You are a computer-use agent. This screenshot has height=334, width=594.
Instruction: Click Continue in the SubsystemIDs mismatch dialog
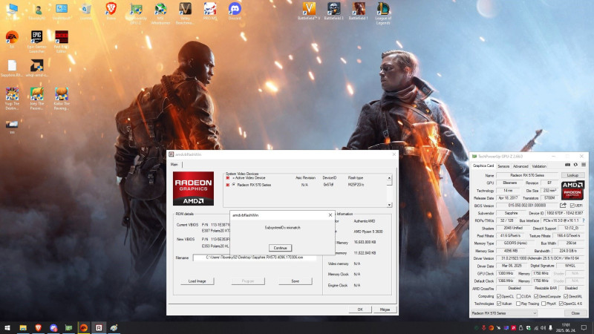coord(280,248)
